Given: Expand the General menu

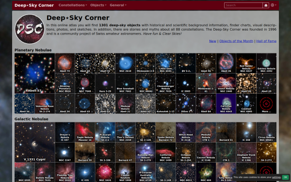Looking at the screenshot, I should click(x=118, y=5).
